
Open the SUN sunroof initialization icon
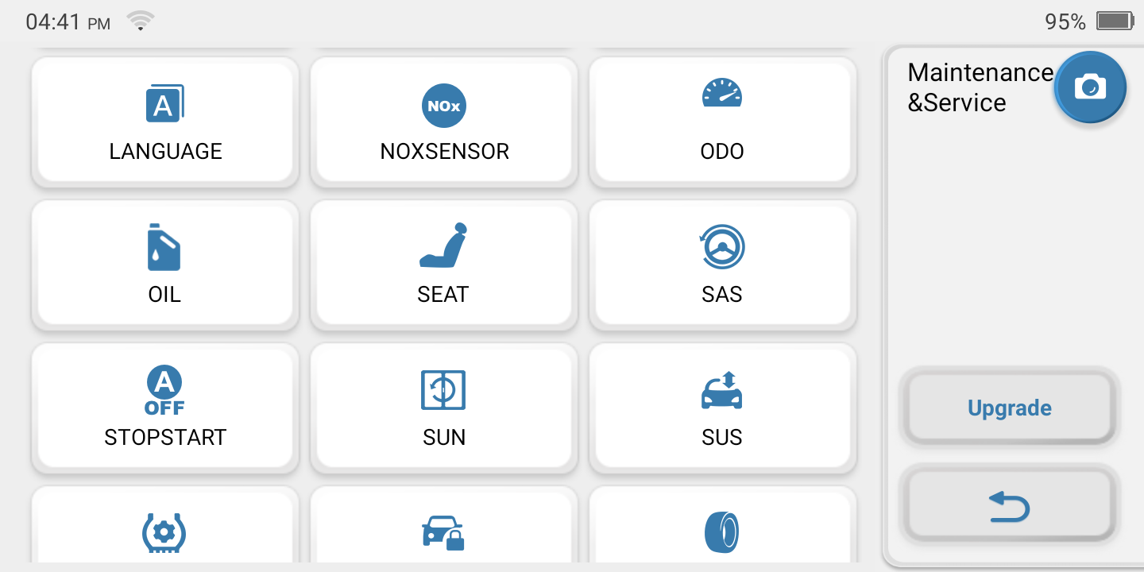point(443,390)
